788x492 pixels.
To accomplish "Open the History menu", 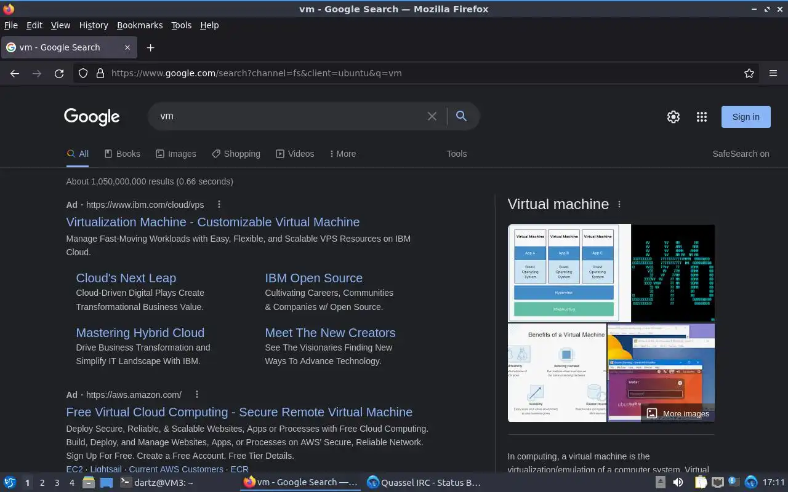I will point(94,25).
